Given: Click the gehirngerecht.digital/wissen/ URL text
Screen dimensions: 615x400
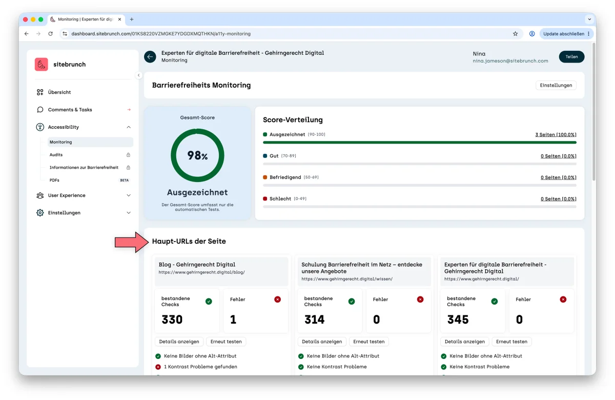Looking at the screenshot, I should click(347, 279).
